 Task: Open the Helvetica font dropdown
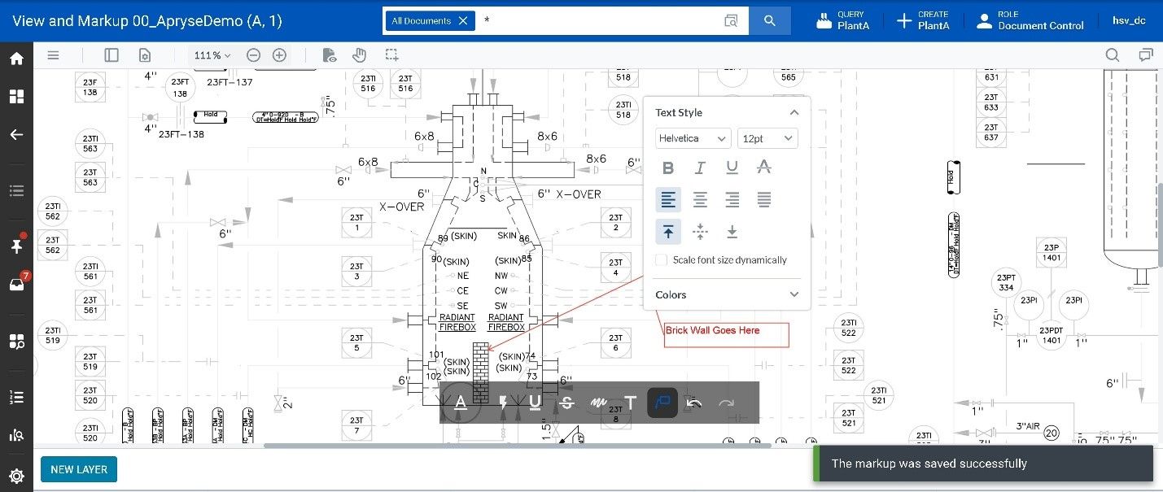[x=693, y=138]
